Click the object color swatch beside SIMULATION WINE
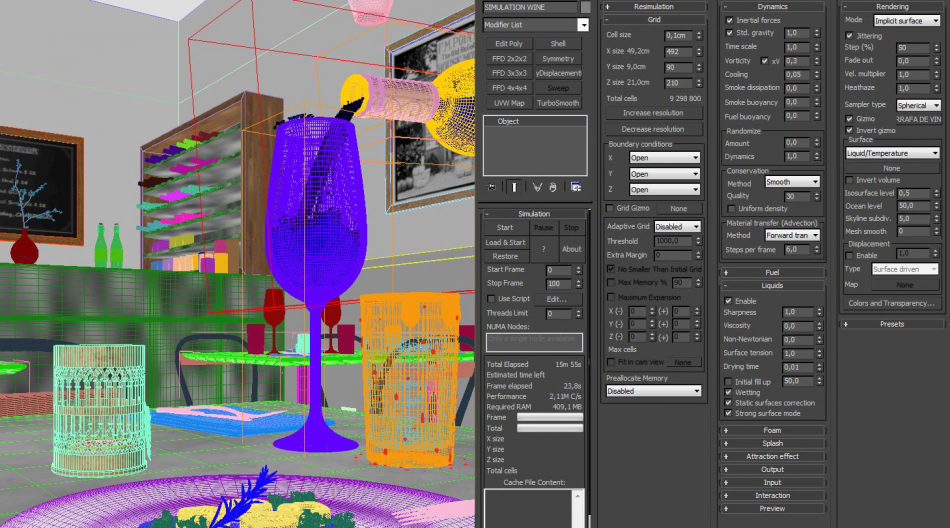This screenshot has width=950, height=528. (x=585, y=7)
